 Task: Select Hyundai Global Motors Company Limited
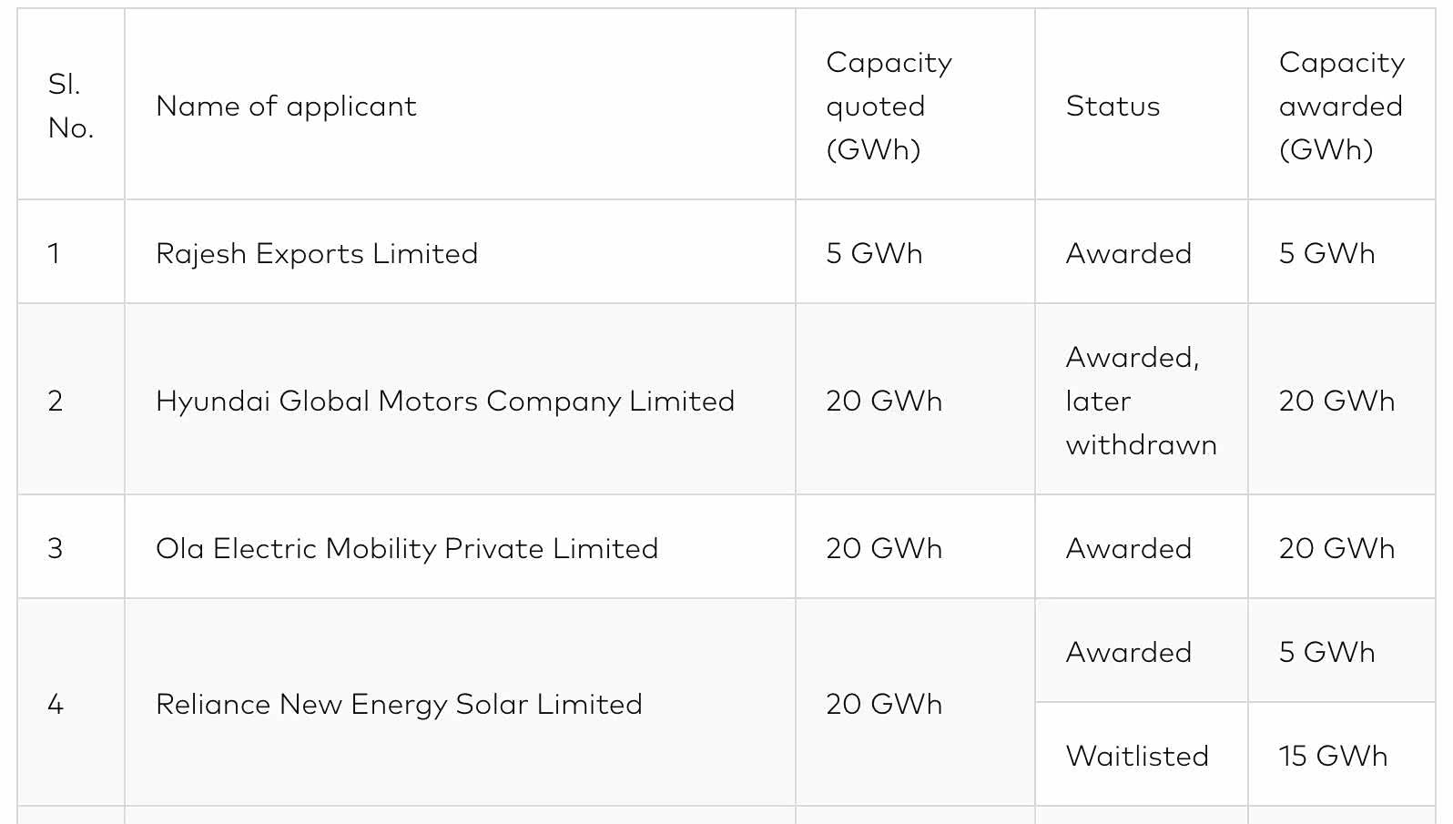[x=445, y=401]
